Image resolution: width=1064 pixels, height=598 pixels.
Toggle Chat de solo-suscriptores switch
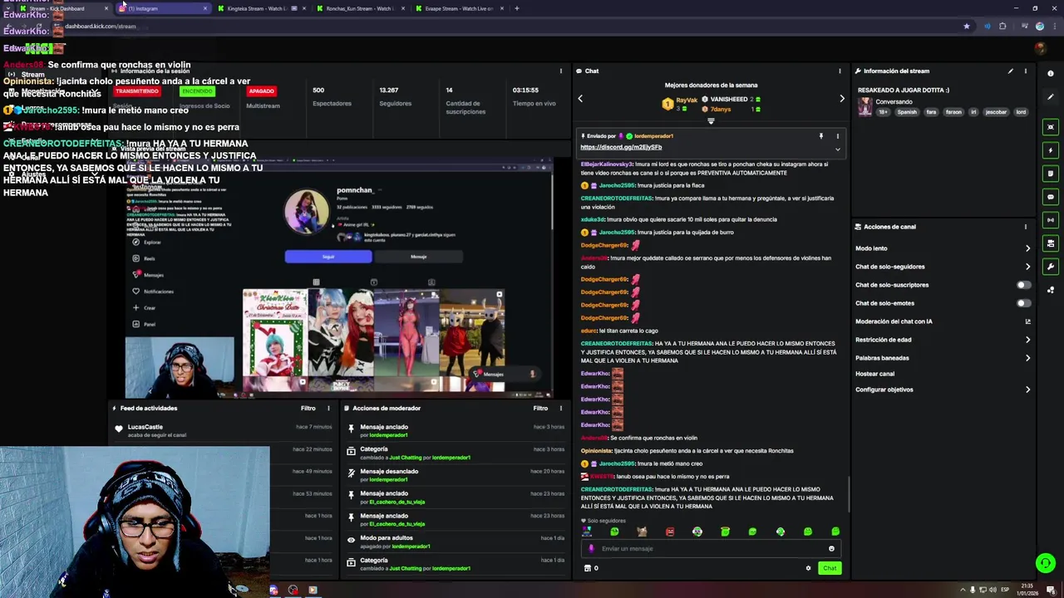pyautogui.click(x=1024, y=285)
